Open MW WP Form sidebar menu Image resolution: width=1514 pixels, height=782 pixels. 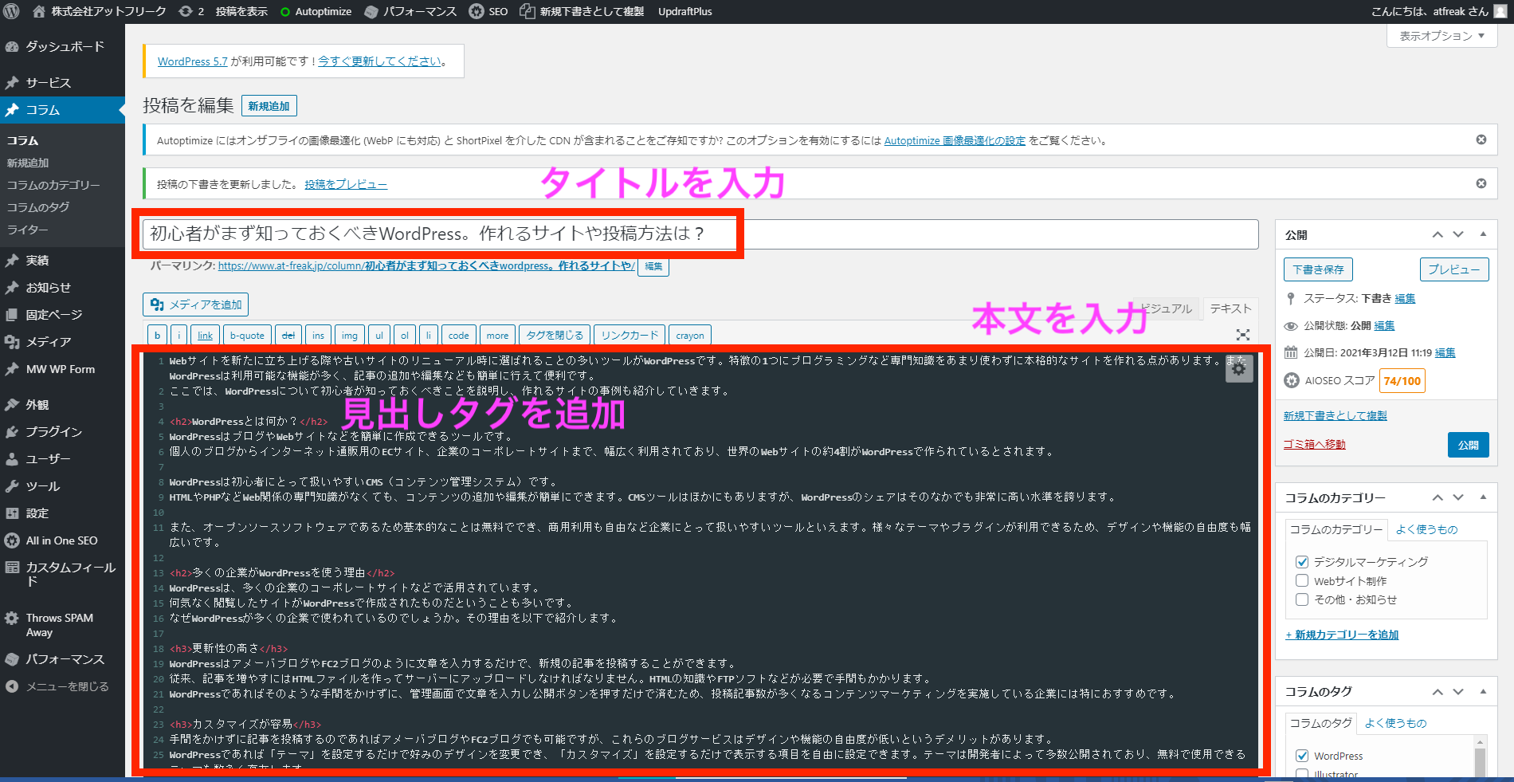click(x=62, y=369)
